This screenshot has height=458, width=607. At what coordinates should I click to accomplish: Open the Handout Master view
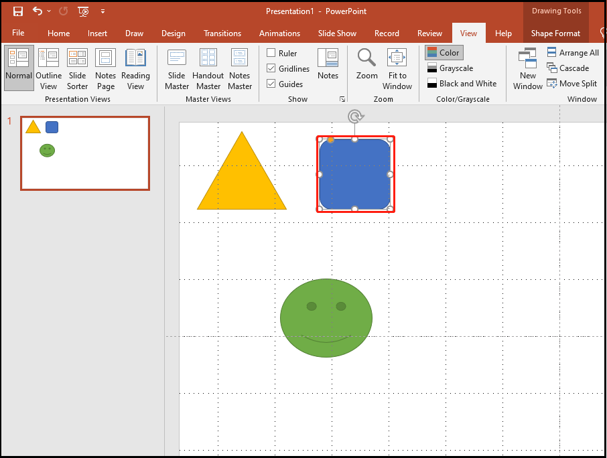[x=208, y=70]
